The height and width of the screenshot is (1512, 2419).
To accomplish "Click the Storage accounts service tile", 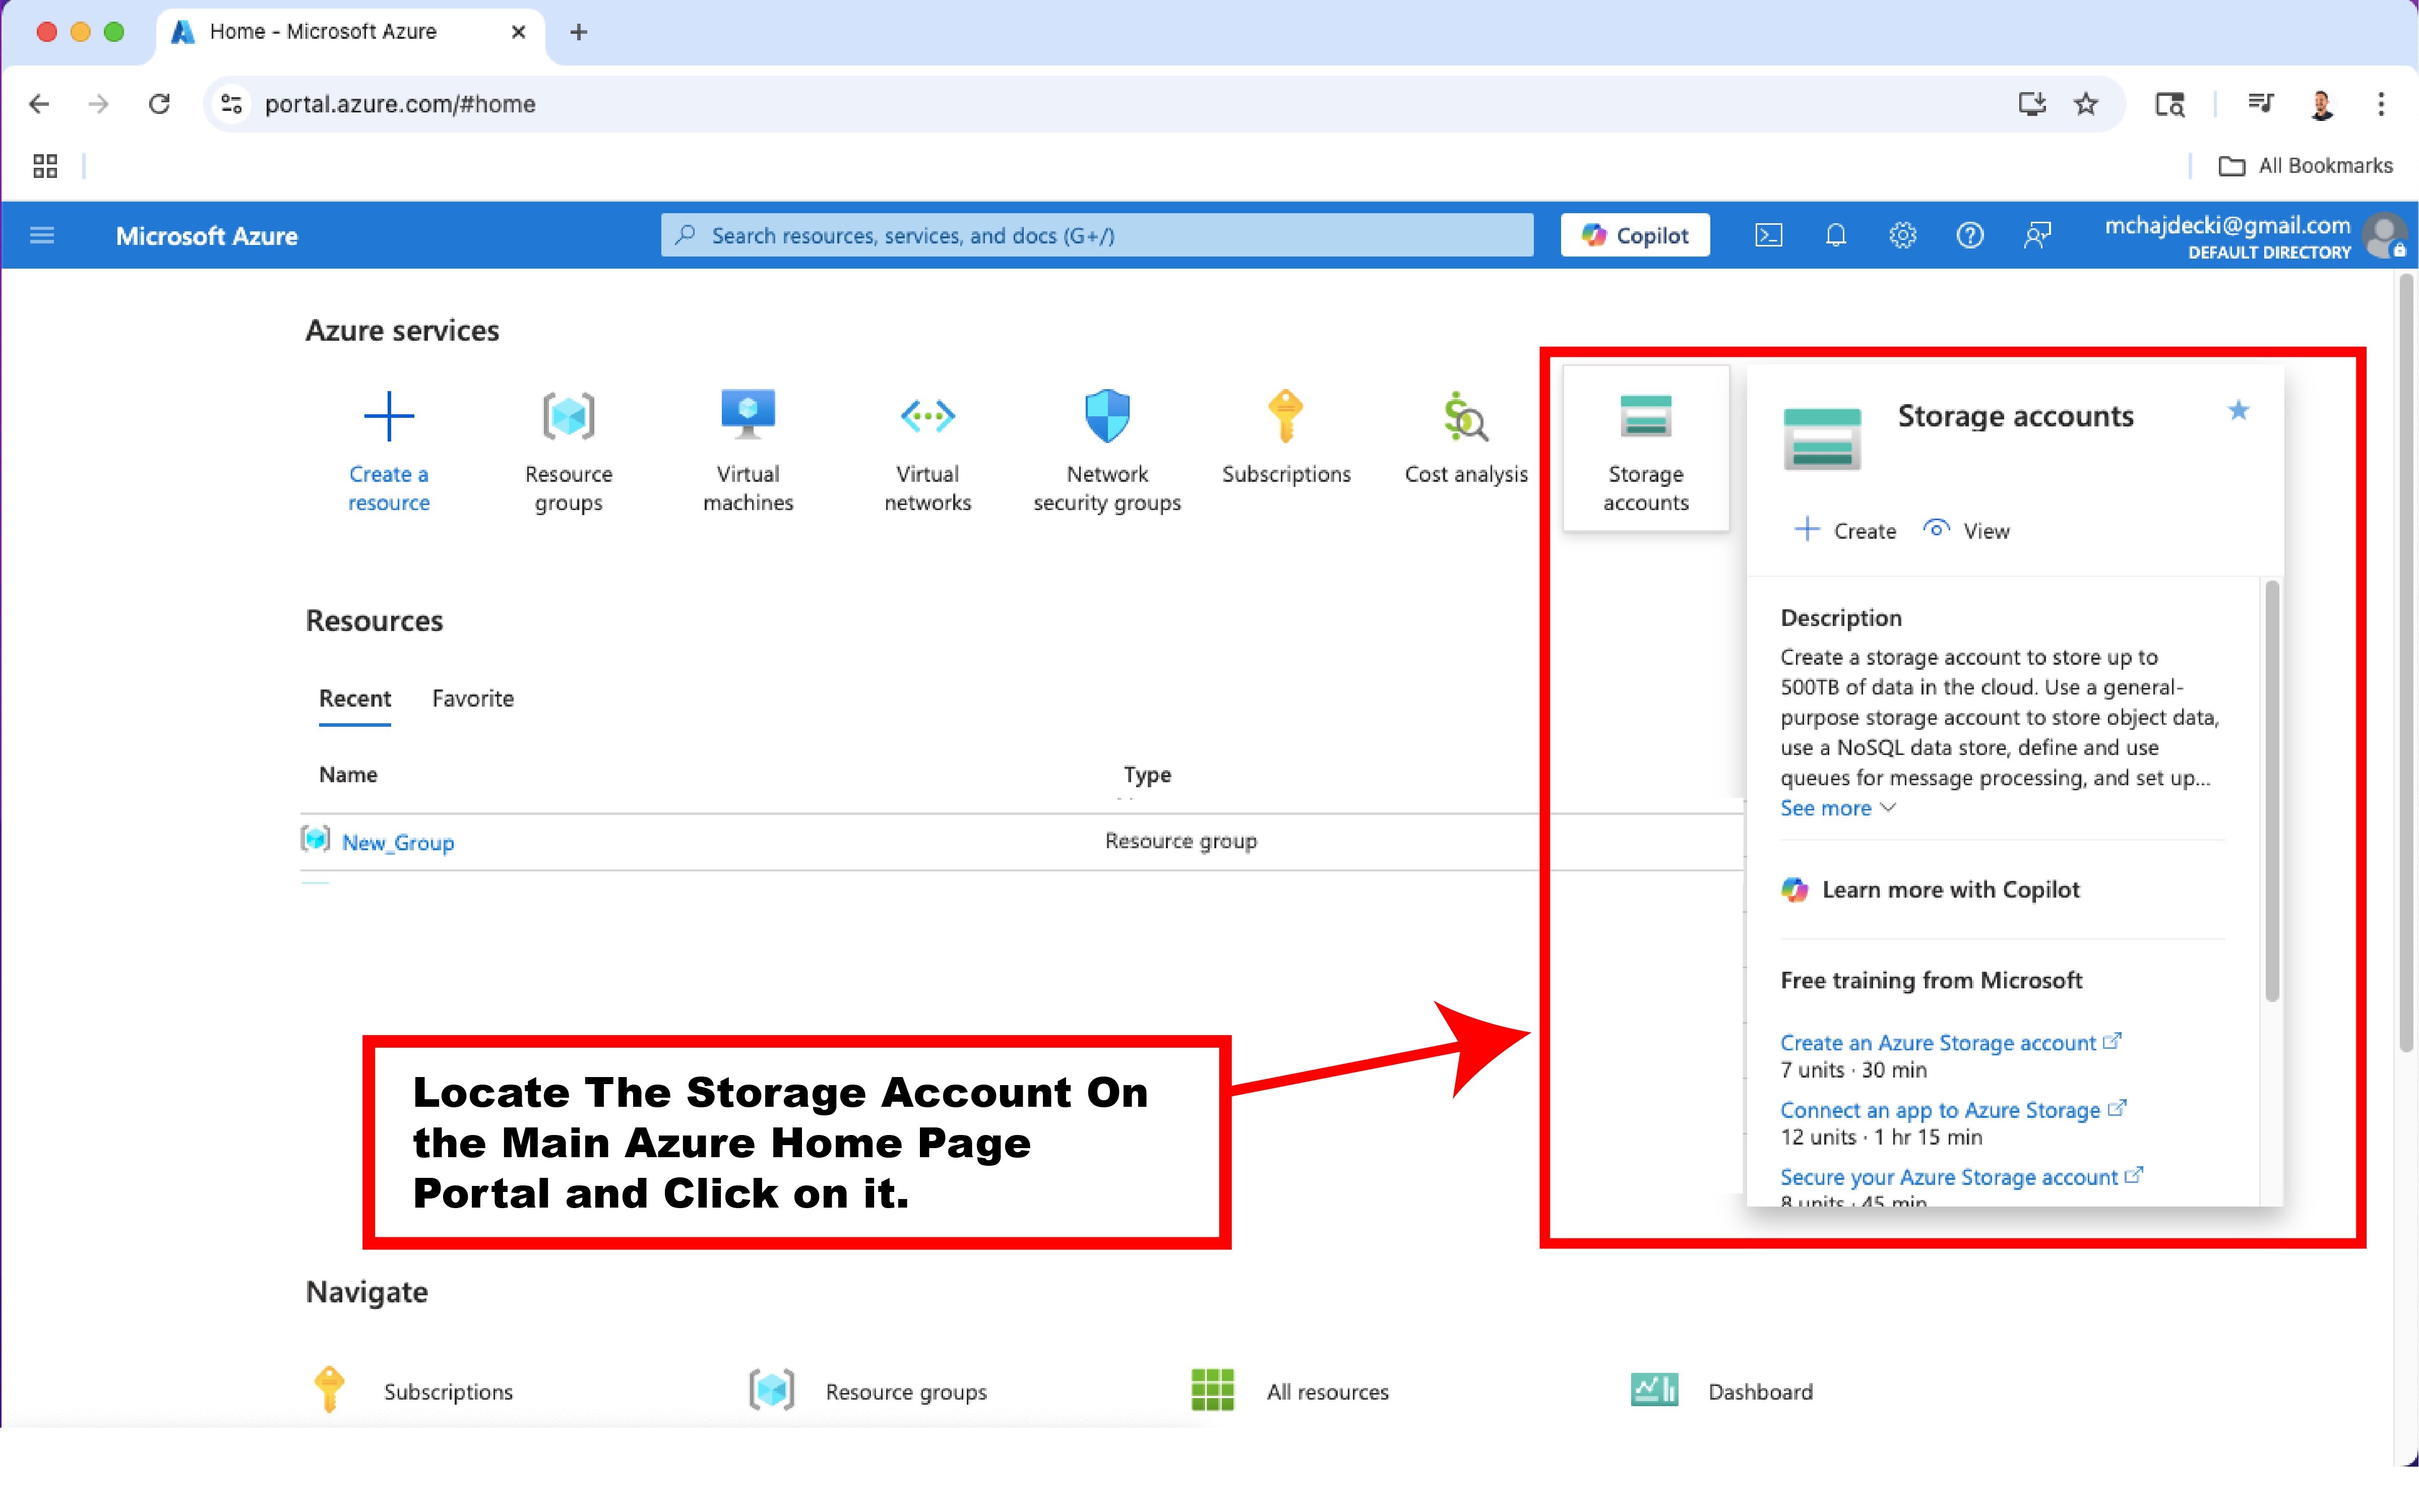I will click(x=1646, y=448).
